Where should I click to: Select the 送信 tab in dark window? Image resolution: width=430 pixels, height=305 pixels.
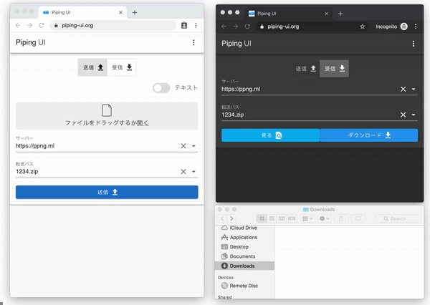click(x=305, y=69)
